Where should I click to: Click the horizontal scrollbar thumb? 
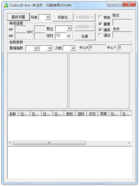coord(49,143)
